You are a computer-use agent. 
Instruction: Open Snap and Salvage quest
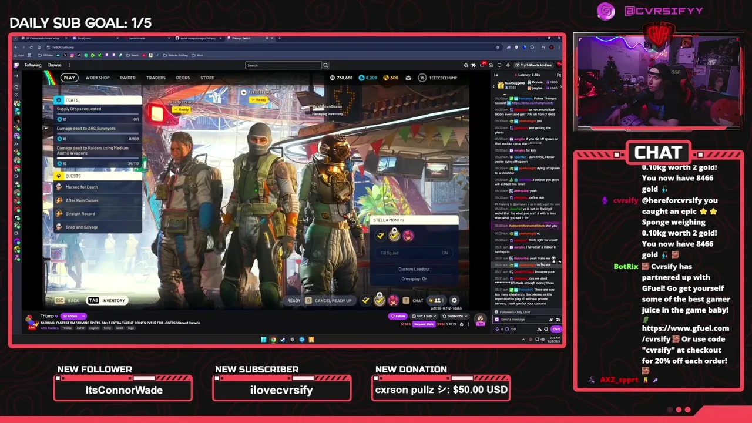coord(98,227)
